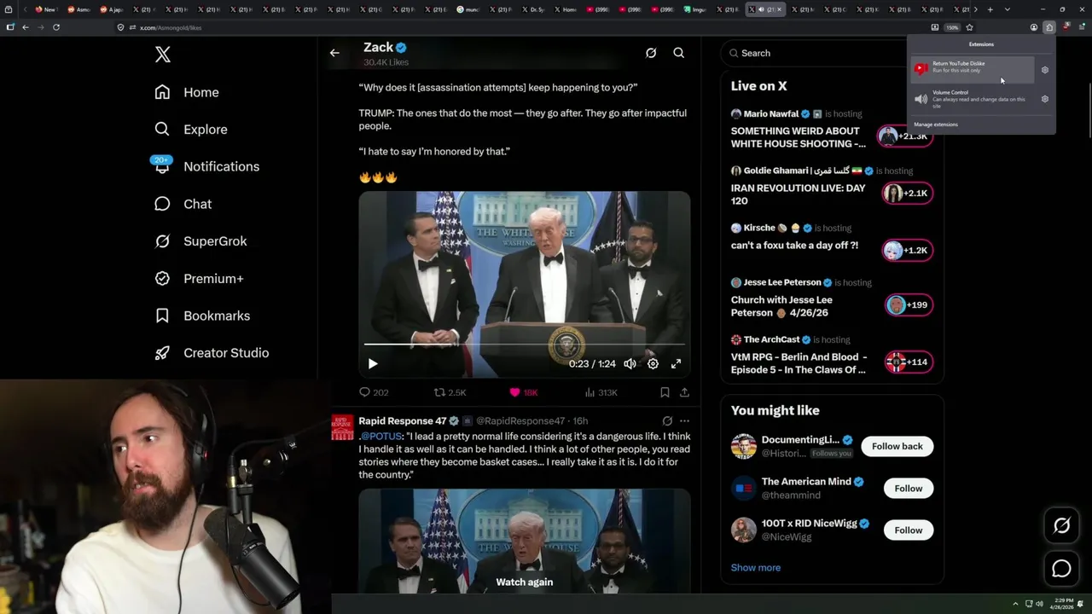Click the taskbar speaker volume icon
Viewport: 1092px width, 614px height.
click(1039, 604)
